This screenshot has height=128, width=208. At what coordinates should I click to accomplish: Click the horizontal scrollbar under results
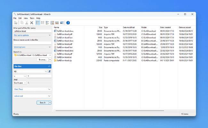click(x=110, y=111)
